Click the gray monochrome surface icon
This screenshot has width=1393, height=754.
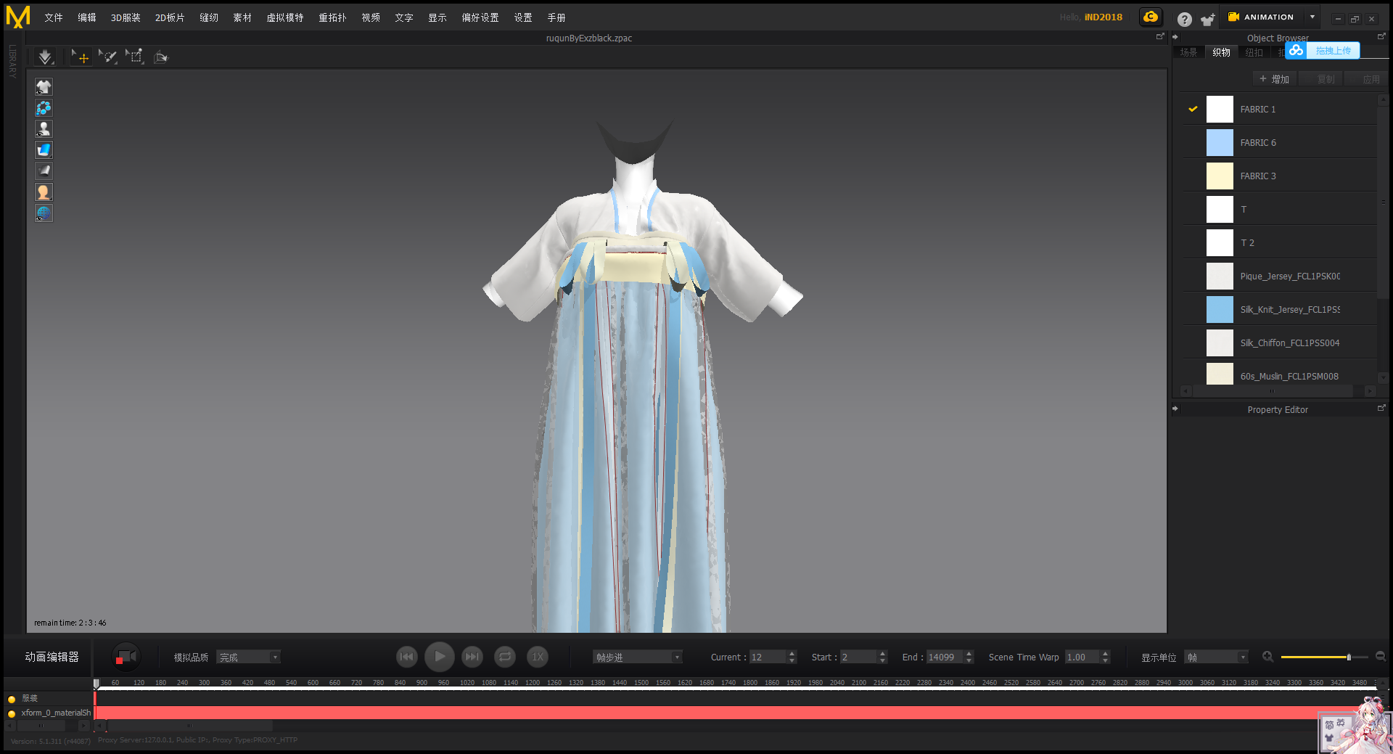pos(44,171)
